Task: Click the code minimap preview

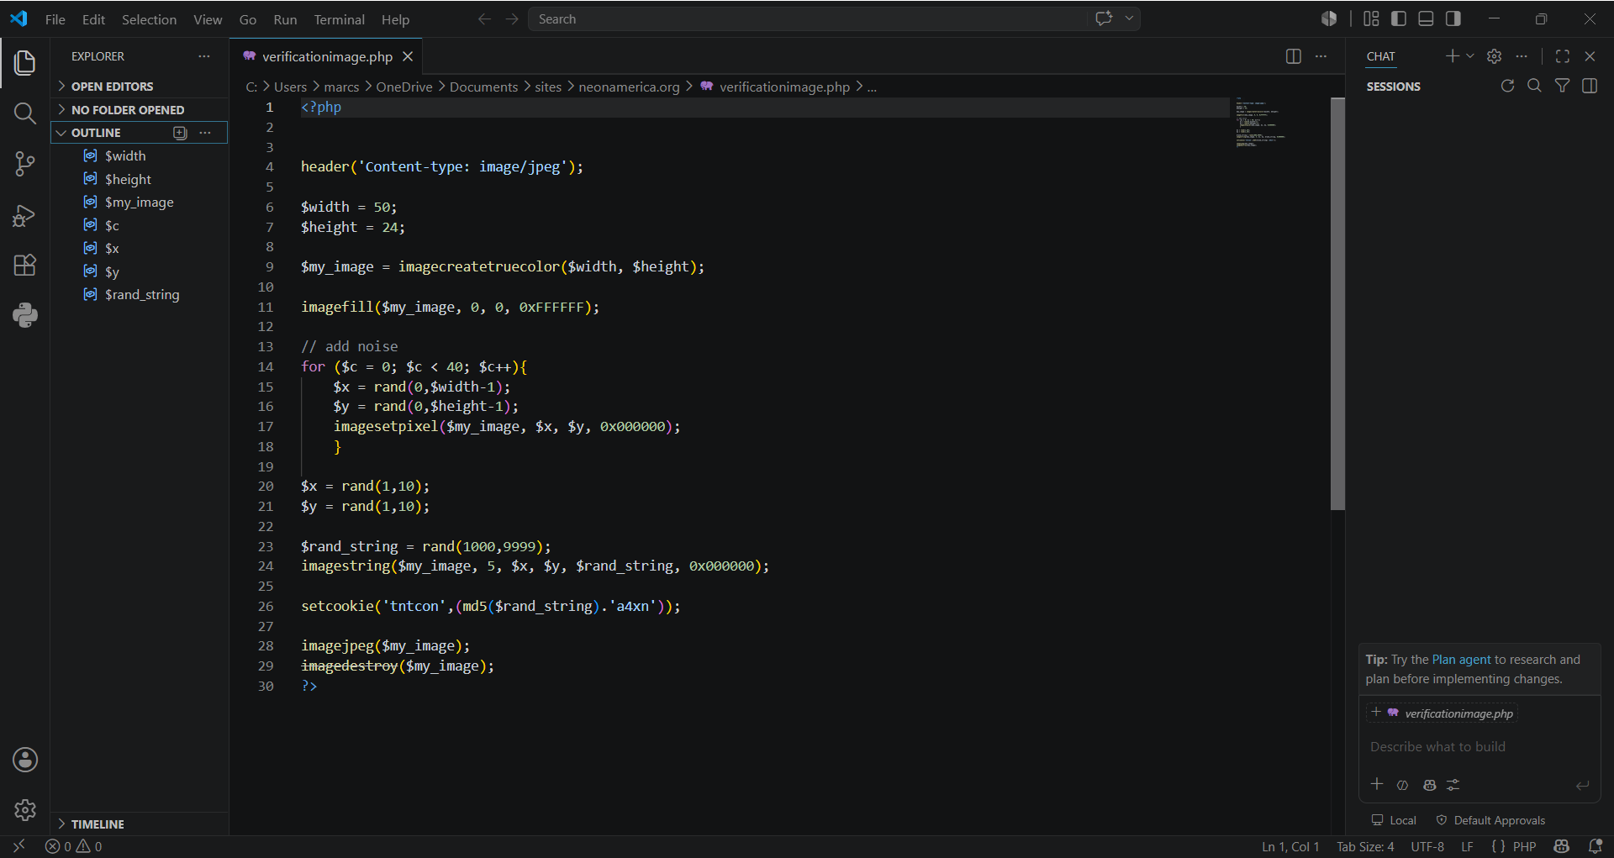Action: 1261,124
